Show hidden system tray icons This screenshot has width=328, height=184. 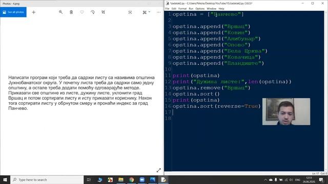click(265, 179)
